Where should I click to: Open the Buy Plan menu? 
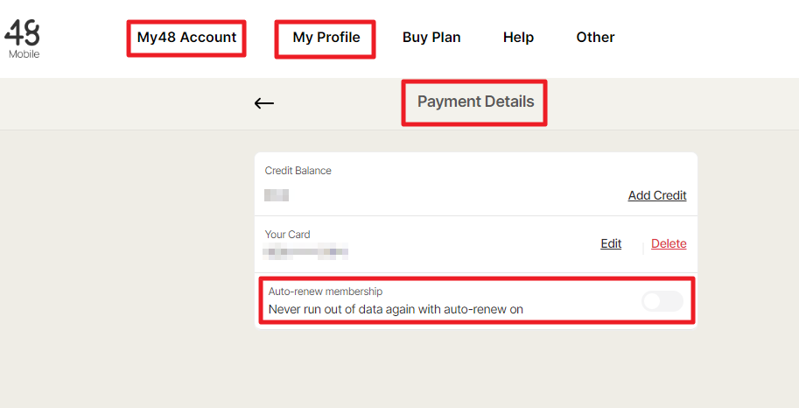coord(431,38)
